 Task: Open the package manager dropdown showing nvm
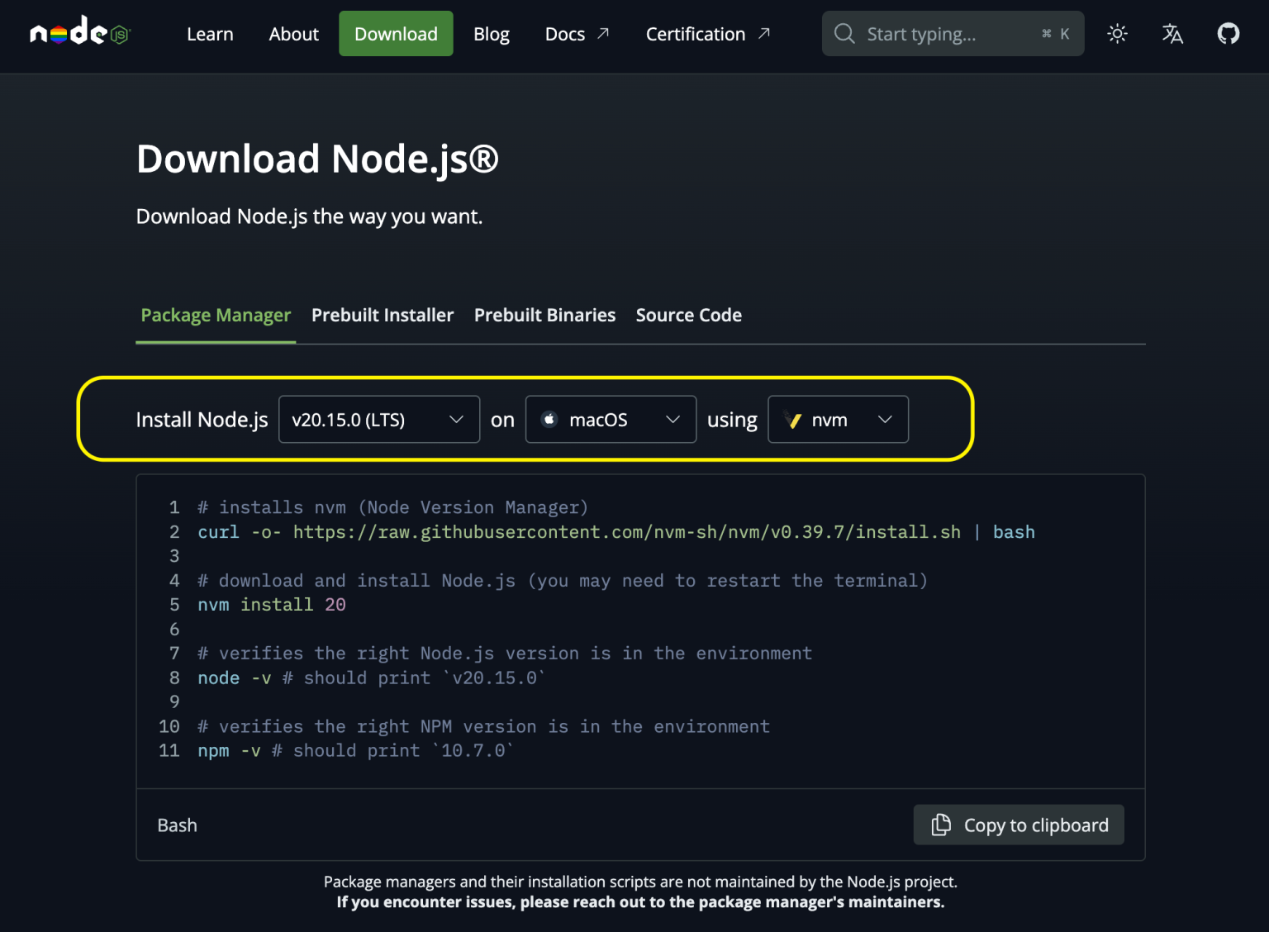tap(838, 419)
